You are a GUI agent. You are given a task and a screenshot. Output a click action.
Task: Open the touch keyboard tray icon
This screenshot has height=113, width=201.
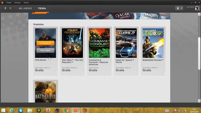coord(167,110)
